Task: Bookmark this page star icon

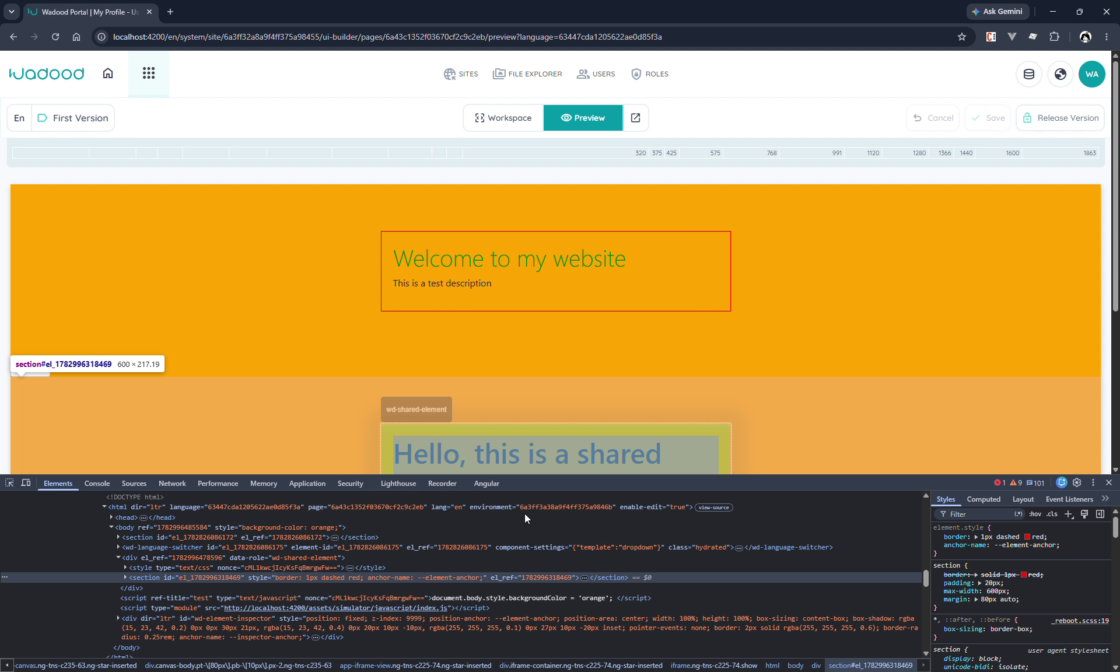Action: [962, 37]
